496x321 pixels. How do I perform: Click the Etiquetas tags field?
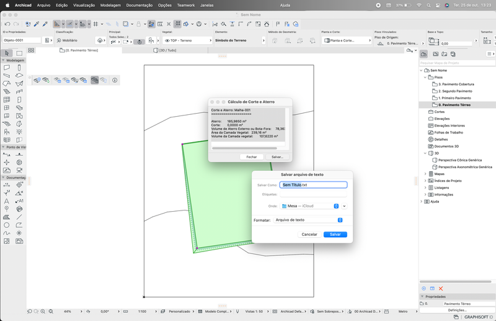pyautogui.click(x=313, y=194)
